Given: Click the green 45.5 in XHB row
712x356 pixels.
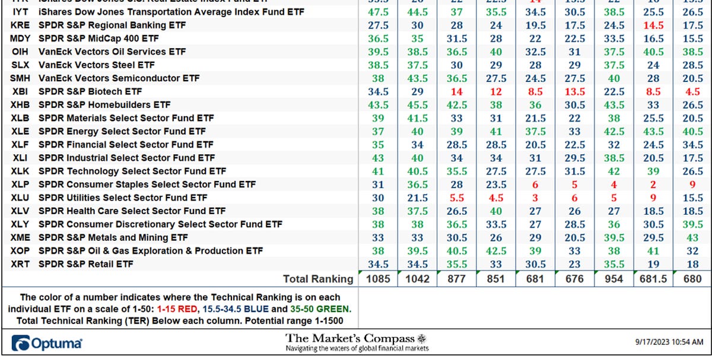Looking at the screenshot, I should [x=417, y=104].
